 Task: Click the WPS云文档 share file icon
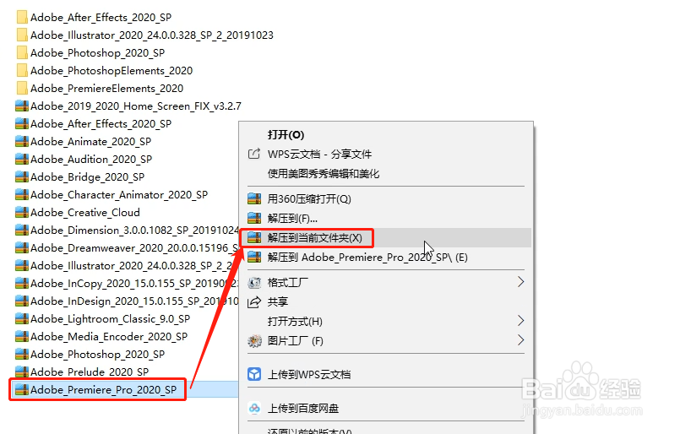pos(254,154)
